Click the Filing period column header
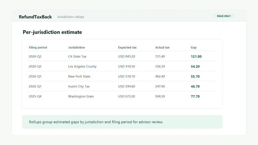Screen dimensions: 258x145 [x=38, y=47]
